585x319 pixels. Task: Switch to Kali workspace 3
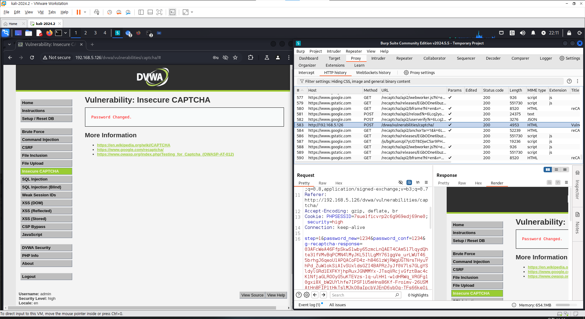click(95, 33)
